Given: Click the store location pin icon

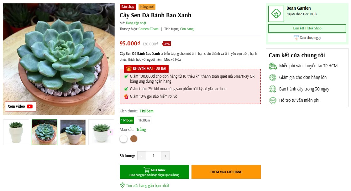Looking at the screenshot, I should click(123, 185).
